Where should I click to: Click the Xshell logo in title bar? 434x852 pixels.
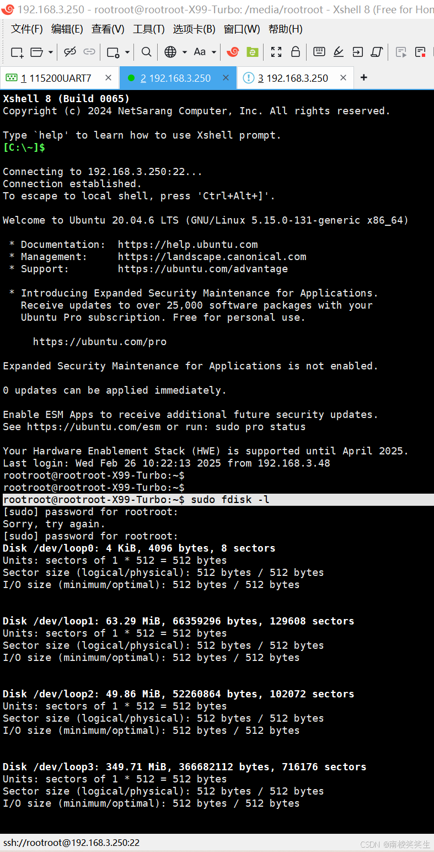click(x=8, y=9)
